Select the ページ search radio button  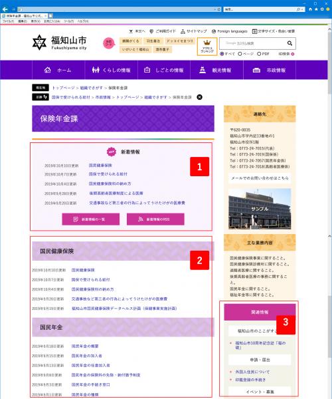click(240, 54)
